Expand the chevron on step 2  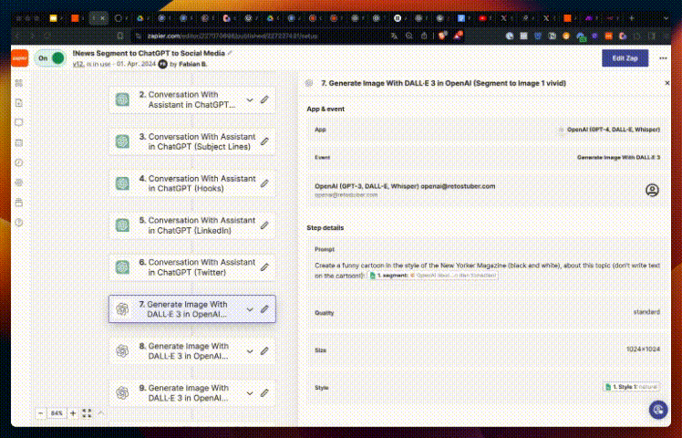[250, 100]
